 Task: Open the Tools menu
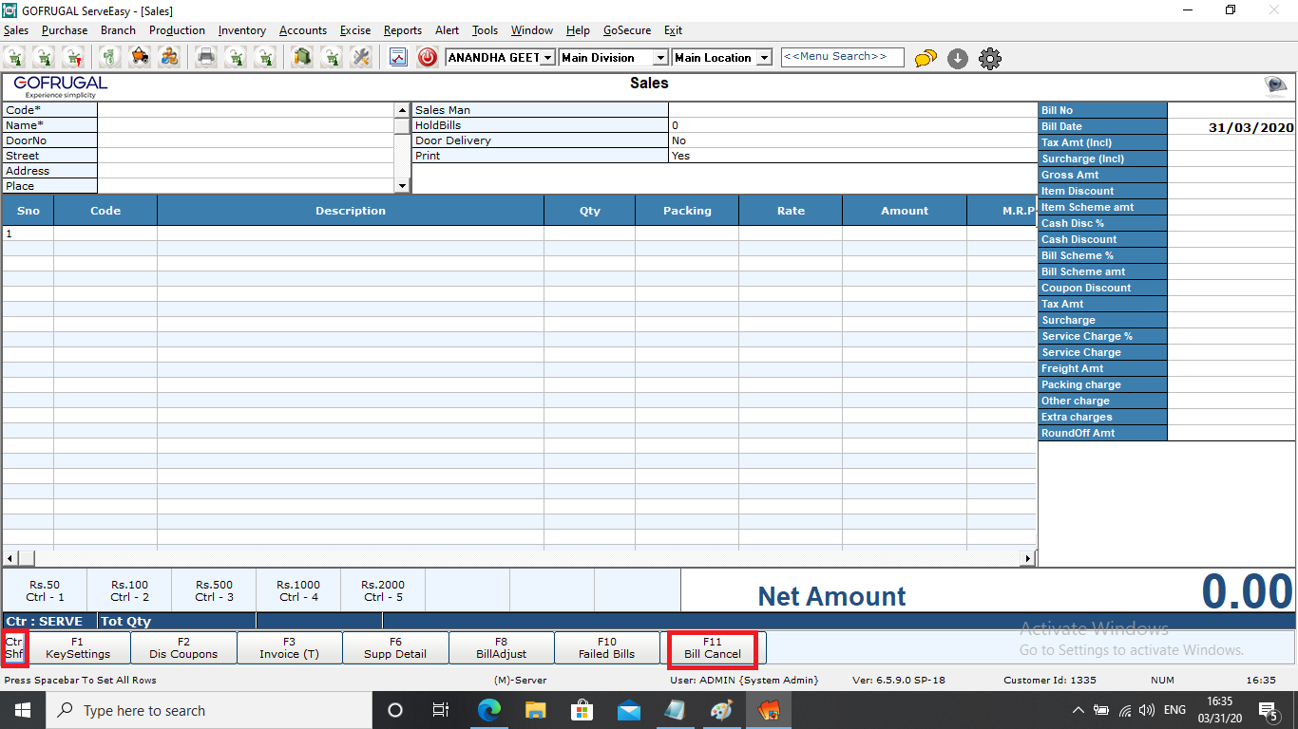tap(485, 30)
